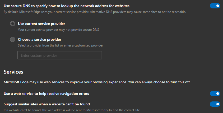Screen dimensions: 223x113
Task: Click the white knob on the secure DNS switch
Action: click(217, 6)
